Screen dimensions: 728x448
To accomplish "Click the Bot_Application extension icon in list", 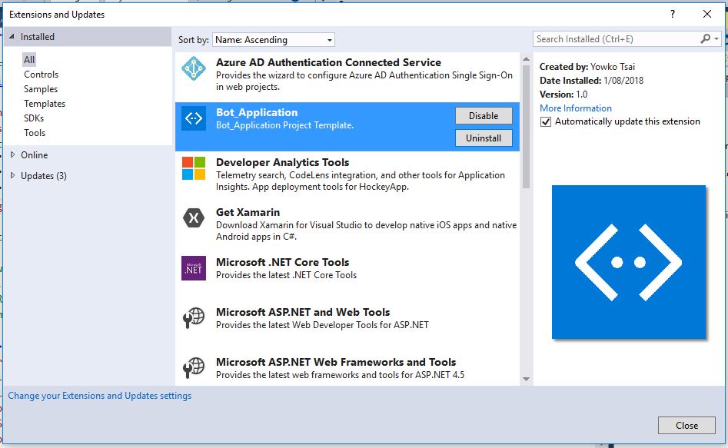I will click(194, 118).
